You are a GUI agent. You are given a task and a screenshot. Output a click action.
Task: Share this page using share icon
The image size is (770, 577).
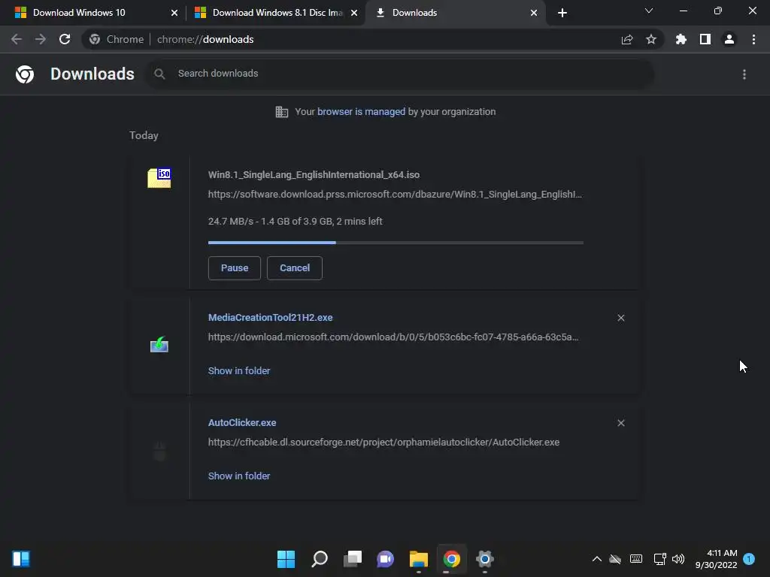(x=627, y=40)
